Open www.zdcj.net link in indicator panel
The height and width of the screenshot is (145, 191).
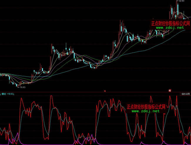pyautogui.click(x=145, y=111)
